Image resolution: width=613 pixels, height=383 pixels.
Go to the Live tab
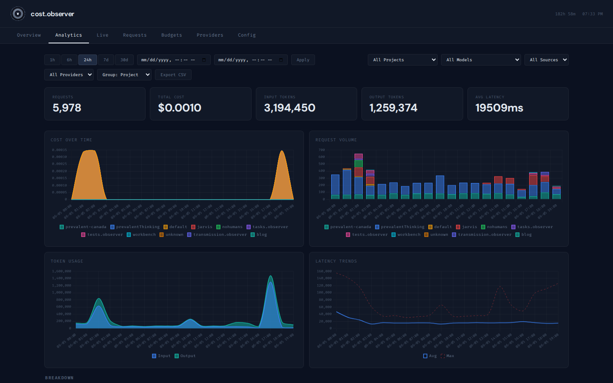[102, 35]
